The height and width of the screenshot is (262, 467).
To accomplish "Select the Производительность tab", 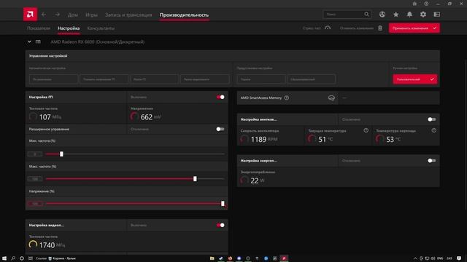I will pyautogui.click(x=184, y=15).
